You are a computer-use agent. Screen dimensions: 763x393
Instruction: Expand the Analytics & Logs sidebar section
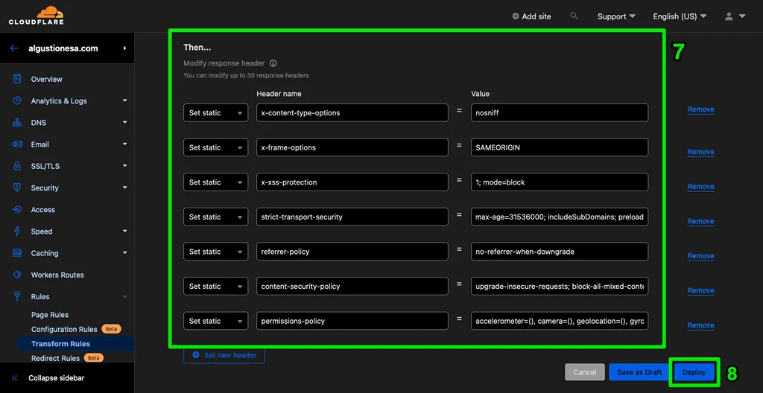[124, 100]
